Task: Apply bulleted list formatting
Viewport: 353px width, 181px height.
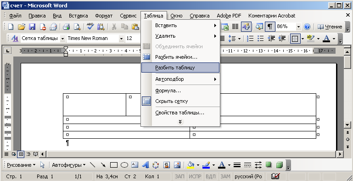Action: [x=260, y=38]
